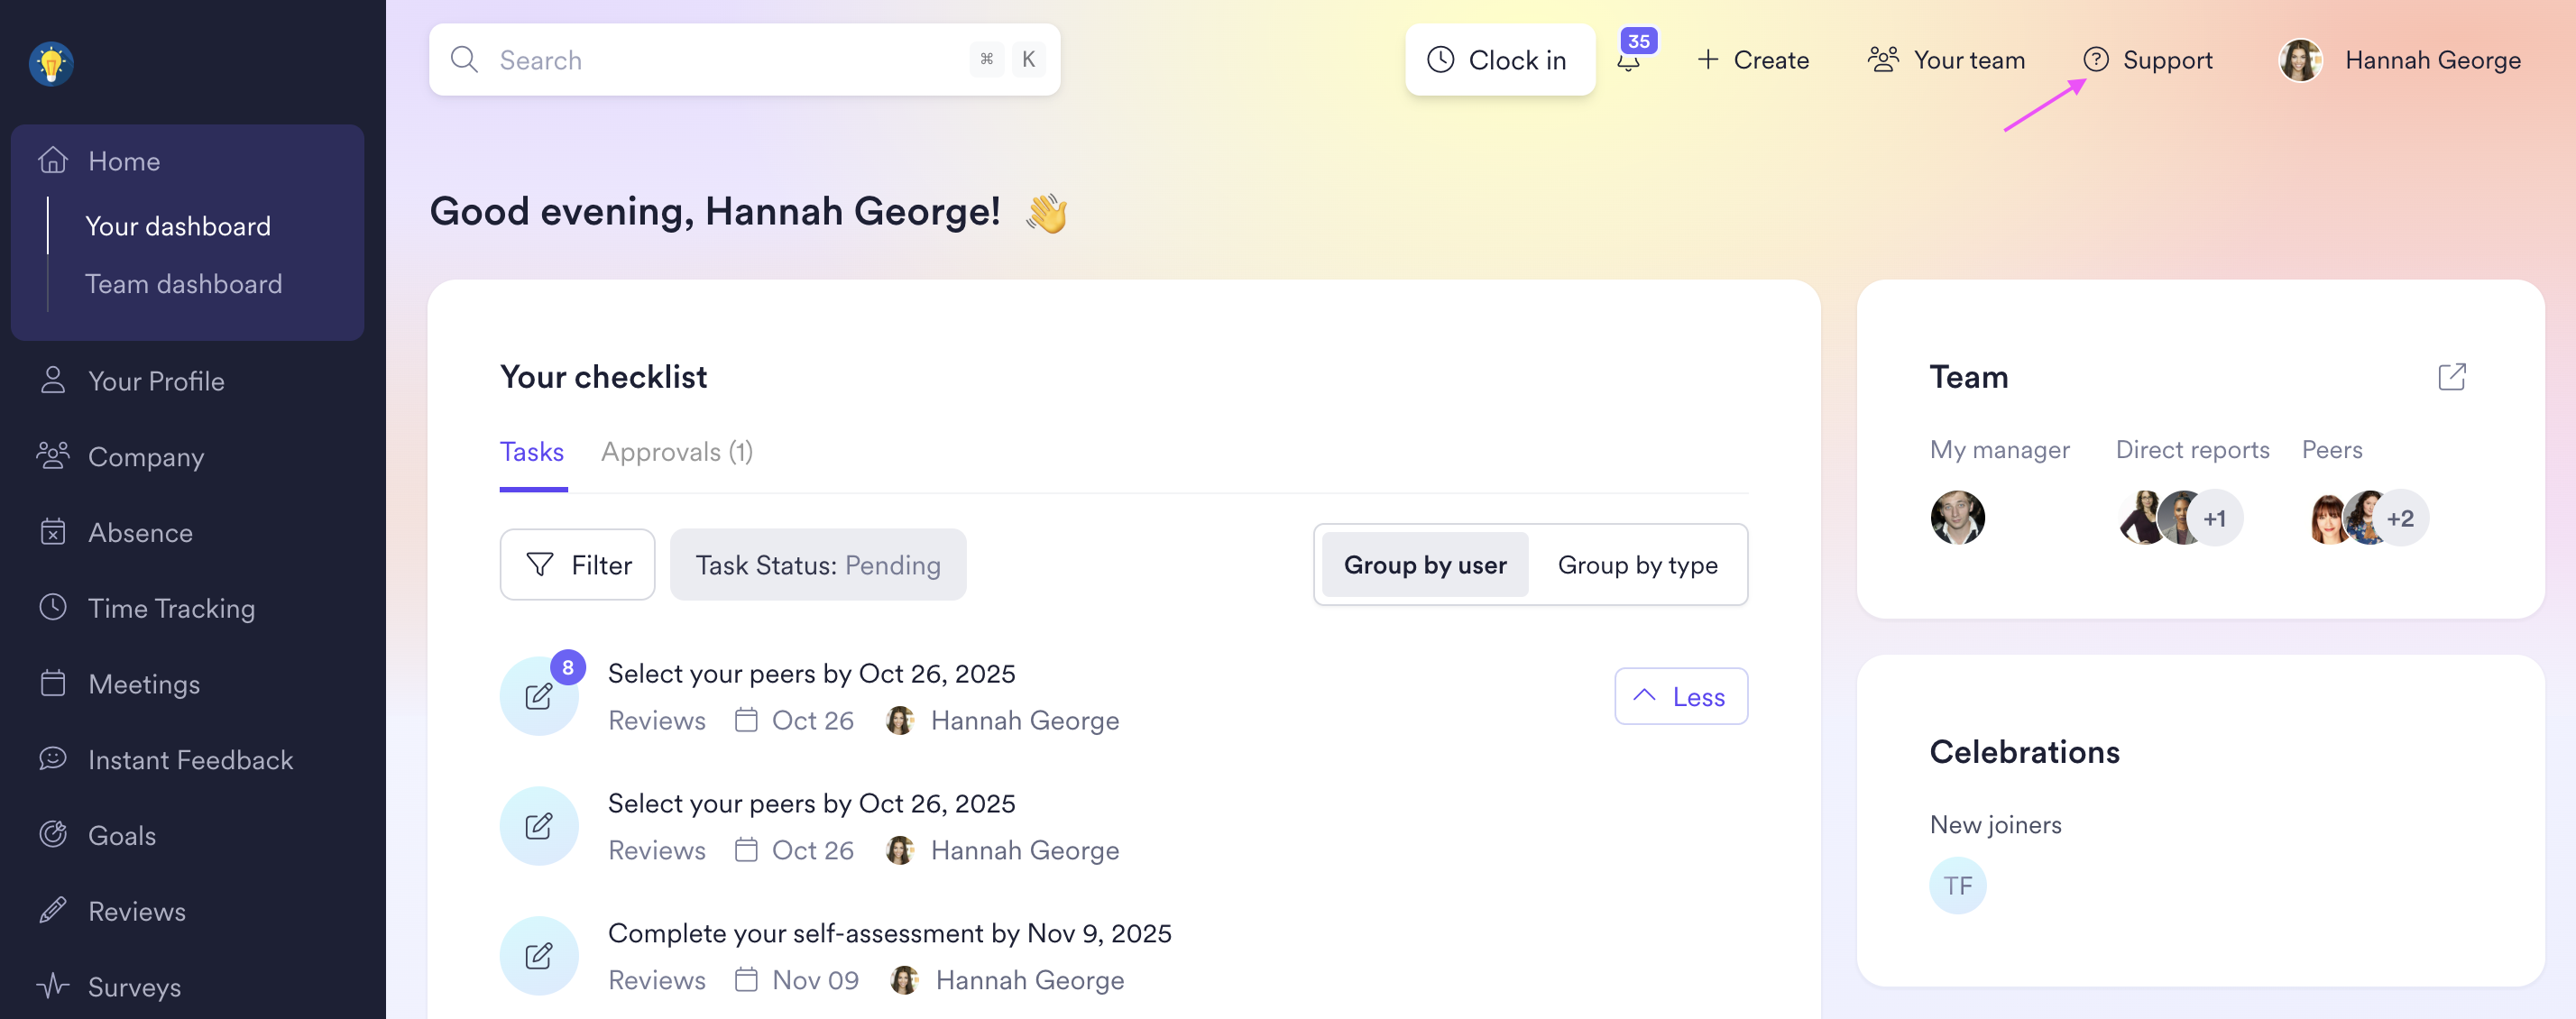Image resolution: width=2576 pixels, height=1019 pixels.
Task: Open Team panel external link icon
Action: (2451, 377)
